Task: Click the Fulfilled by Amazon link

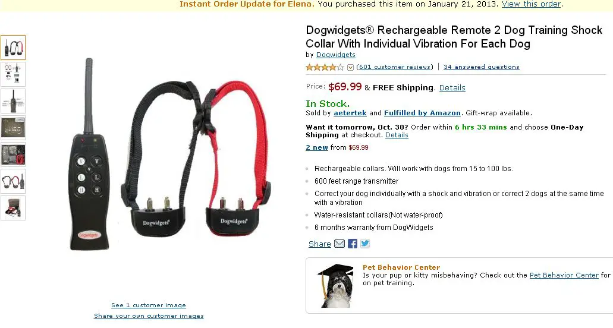Action: (422, 113)
